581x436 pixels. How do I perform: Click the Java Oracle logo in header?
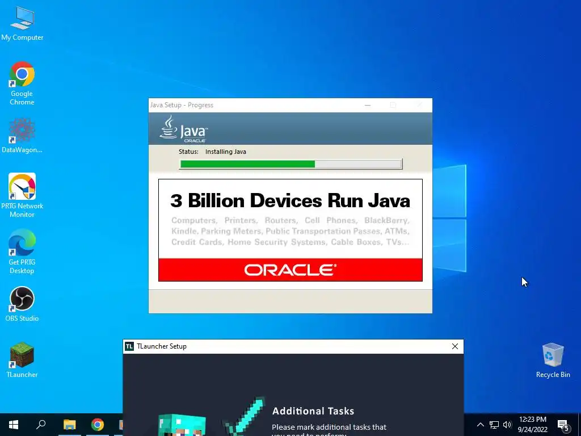click(184, 129)
